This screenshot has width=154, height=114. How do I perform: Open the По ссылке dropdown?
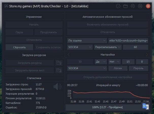(87, 41)
